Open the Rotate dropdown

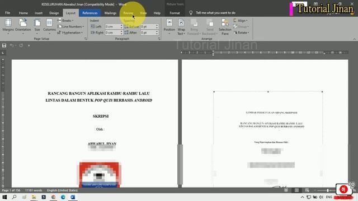[x=241, y=32]
